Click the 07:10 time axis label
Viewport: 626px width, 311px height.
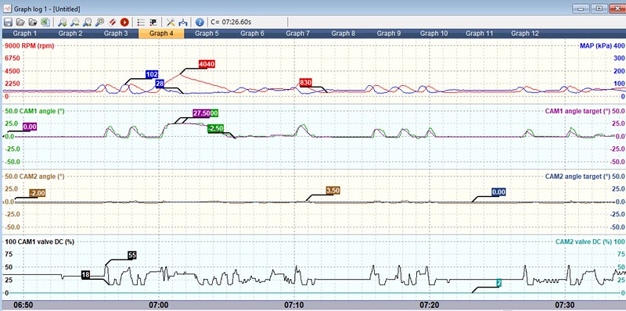click(294, 305)
